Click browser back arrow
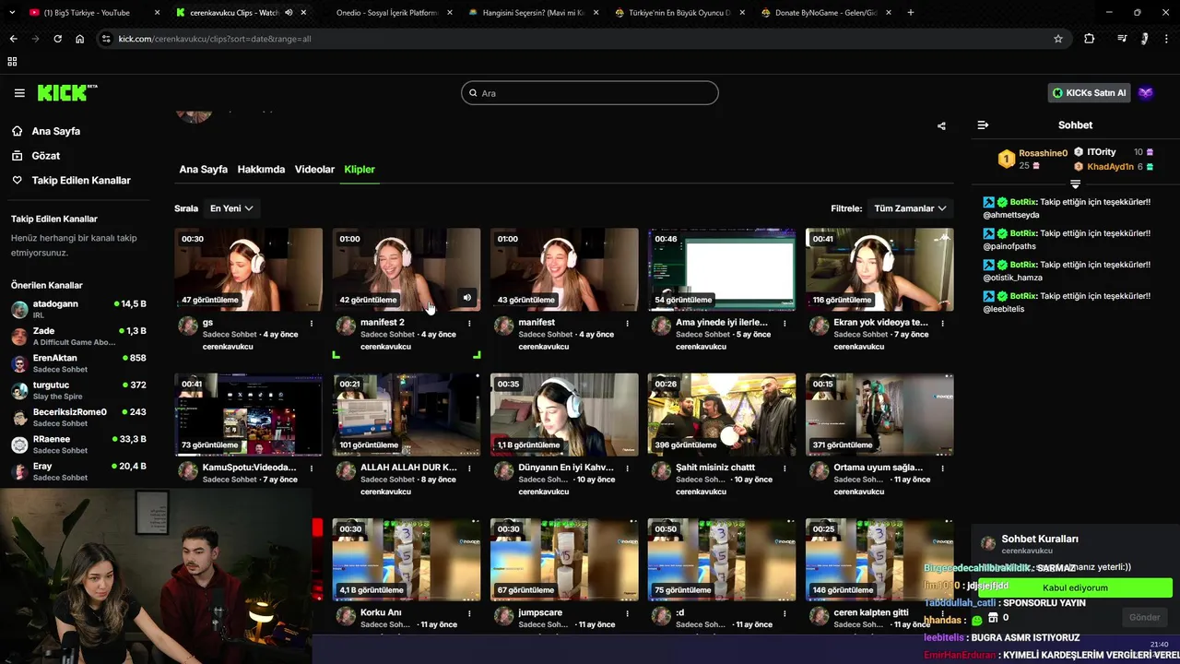The width and height of the screenshot is (1180, 664). coord(13,39)
